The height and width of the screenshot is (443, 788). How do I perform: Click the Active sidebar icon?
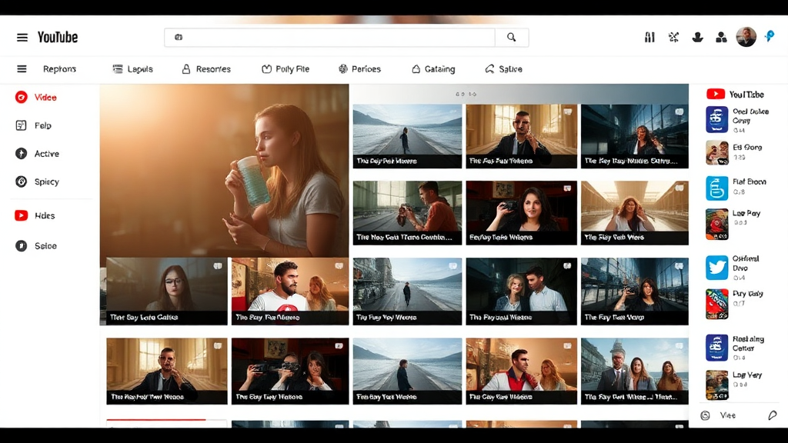point(22,154)
